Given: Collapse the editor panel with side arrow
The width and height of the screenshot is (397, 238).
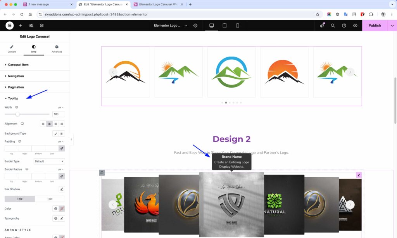Looking at the screenshot, I should click(x=71, y=140).
